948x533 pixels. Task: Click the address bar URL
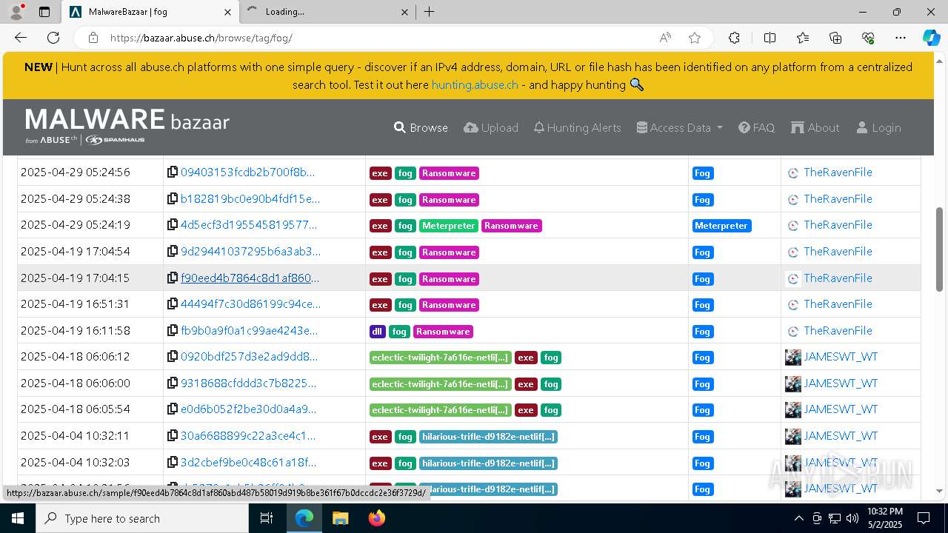tap(201, 38)
